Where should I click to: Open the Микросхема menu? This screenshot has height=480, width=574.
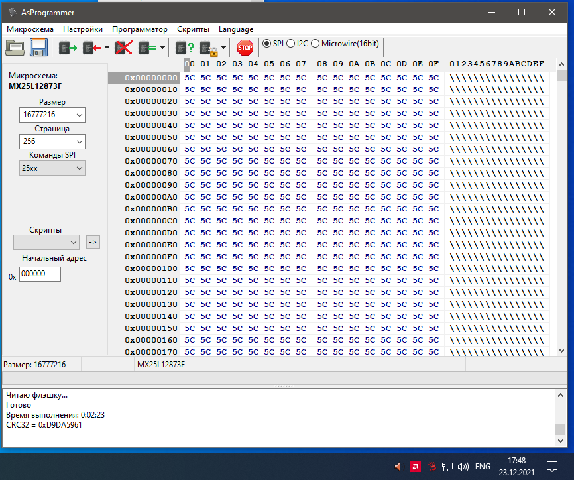pyautogui.click(x=30, y=29)
